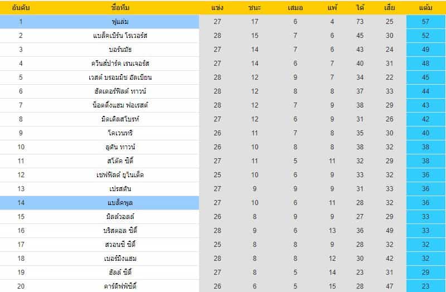The image size is (446, 292).
Task: Click the น็อตติ้งแฮม ฟอเรสต์ team name
Action: (x=120, y=105)
